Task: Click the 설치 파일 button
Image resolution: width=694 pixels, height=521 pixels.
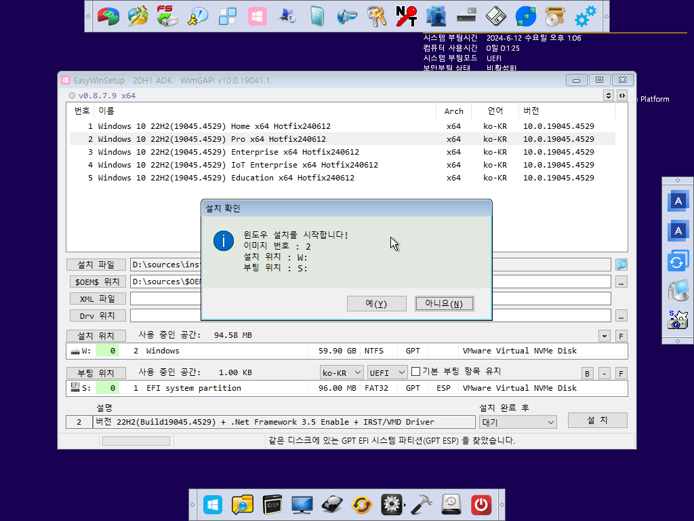Action: 96,265
